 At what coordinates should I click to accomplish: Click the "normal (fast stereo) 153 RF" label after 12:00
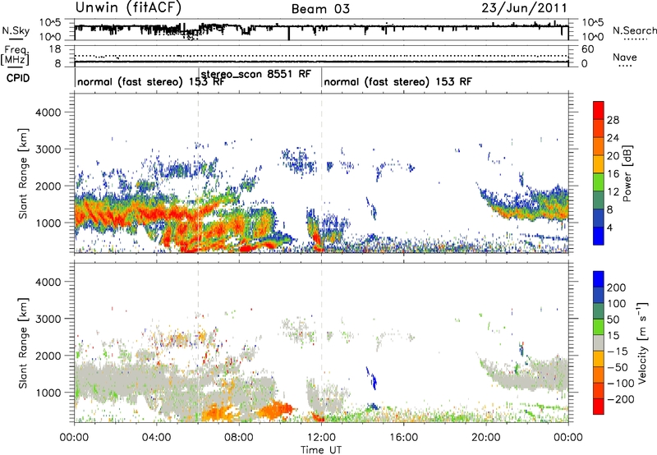[x=397, y=81]
